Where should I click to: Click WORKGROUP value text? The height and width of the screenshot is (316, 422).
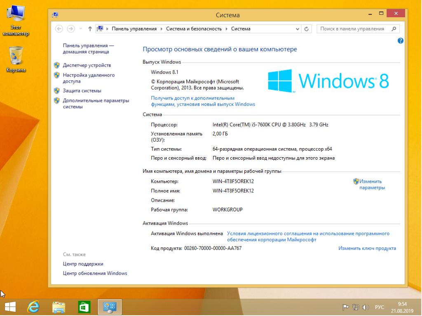pos(227,209)
